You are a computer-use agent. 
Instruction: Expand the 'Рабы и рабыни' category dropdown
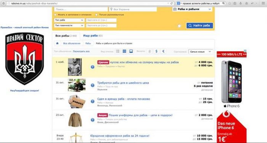[192, 9]
